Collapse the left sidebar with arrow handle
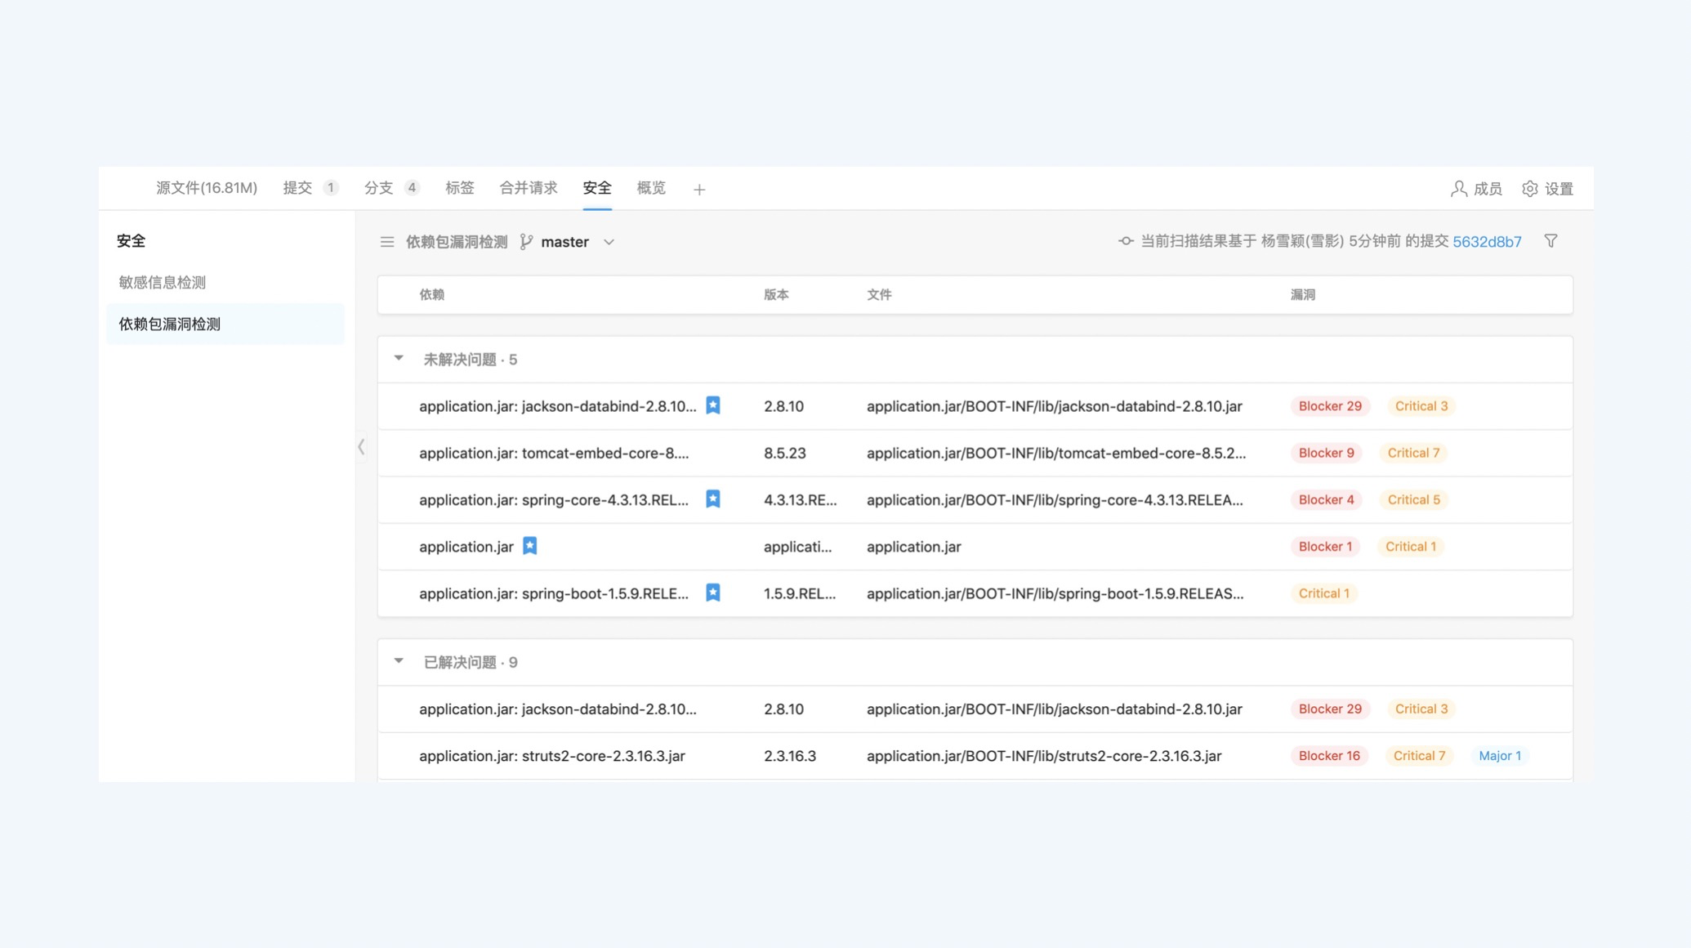The height and width of the screenshot is (948, 1691). 361,446
